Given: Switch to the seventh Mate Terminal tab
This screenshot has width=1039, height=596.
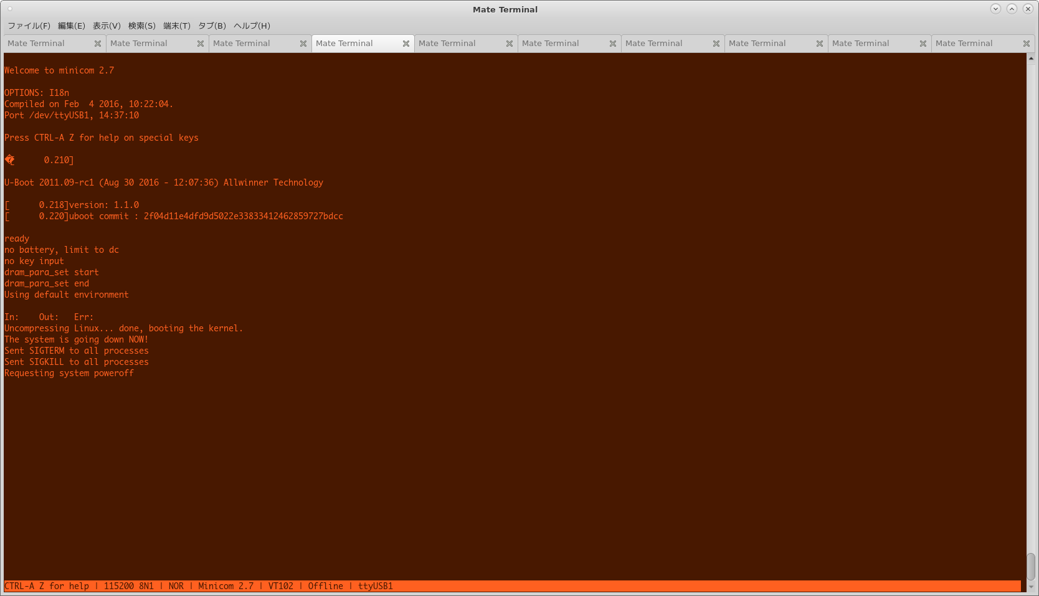Looking at the screenshot, I should pyautogui.click(x=654, y=44).
